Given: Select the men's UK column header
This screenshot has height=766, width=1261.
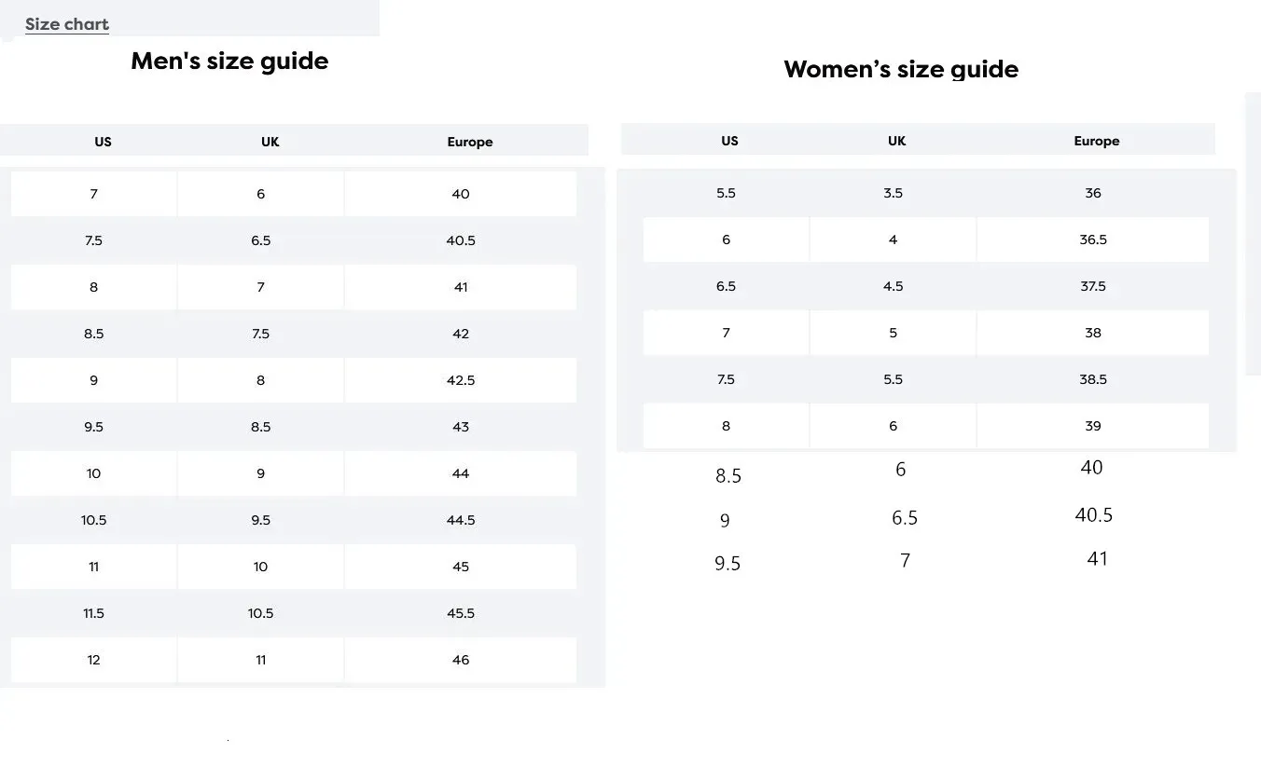Looking at the screenshot, I should [270, 142].
